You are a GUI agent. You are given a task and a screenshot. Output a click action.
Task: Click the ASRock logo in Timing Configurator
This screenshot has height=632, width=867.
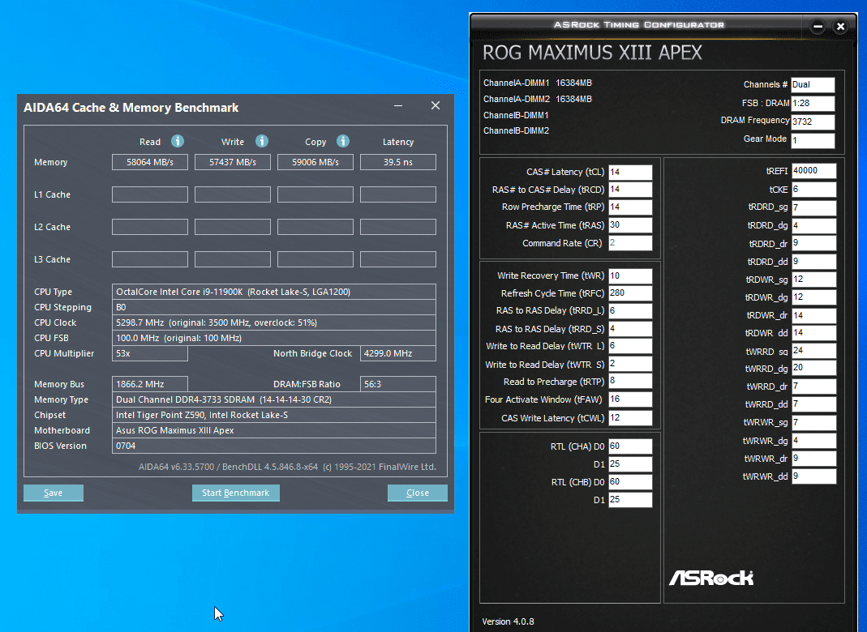click(x=711, y=578)
